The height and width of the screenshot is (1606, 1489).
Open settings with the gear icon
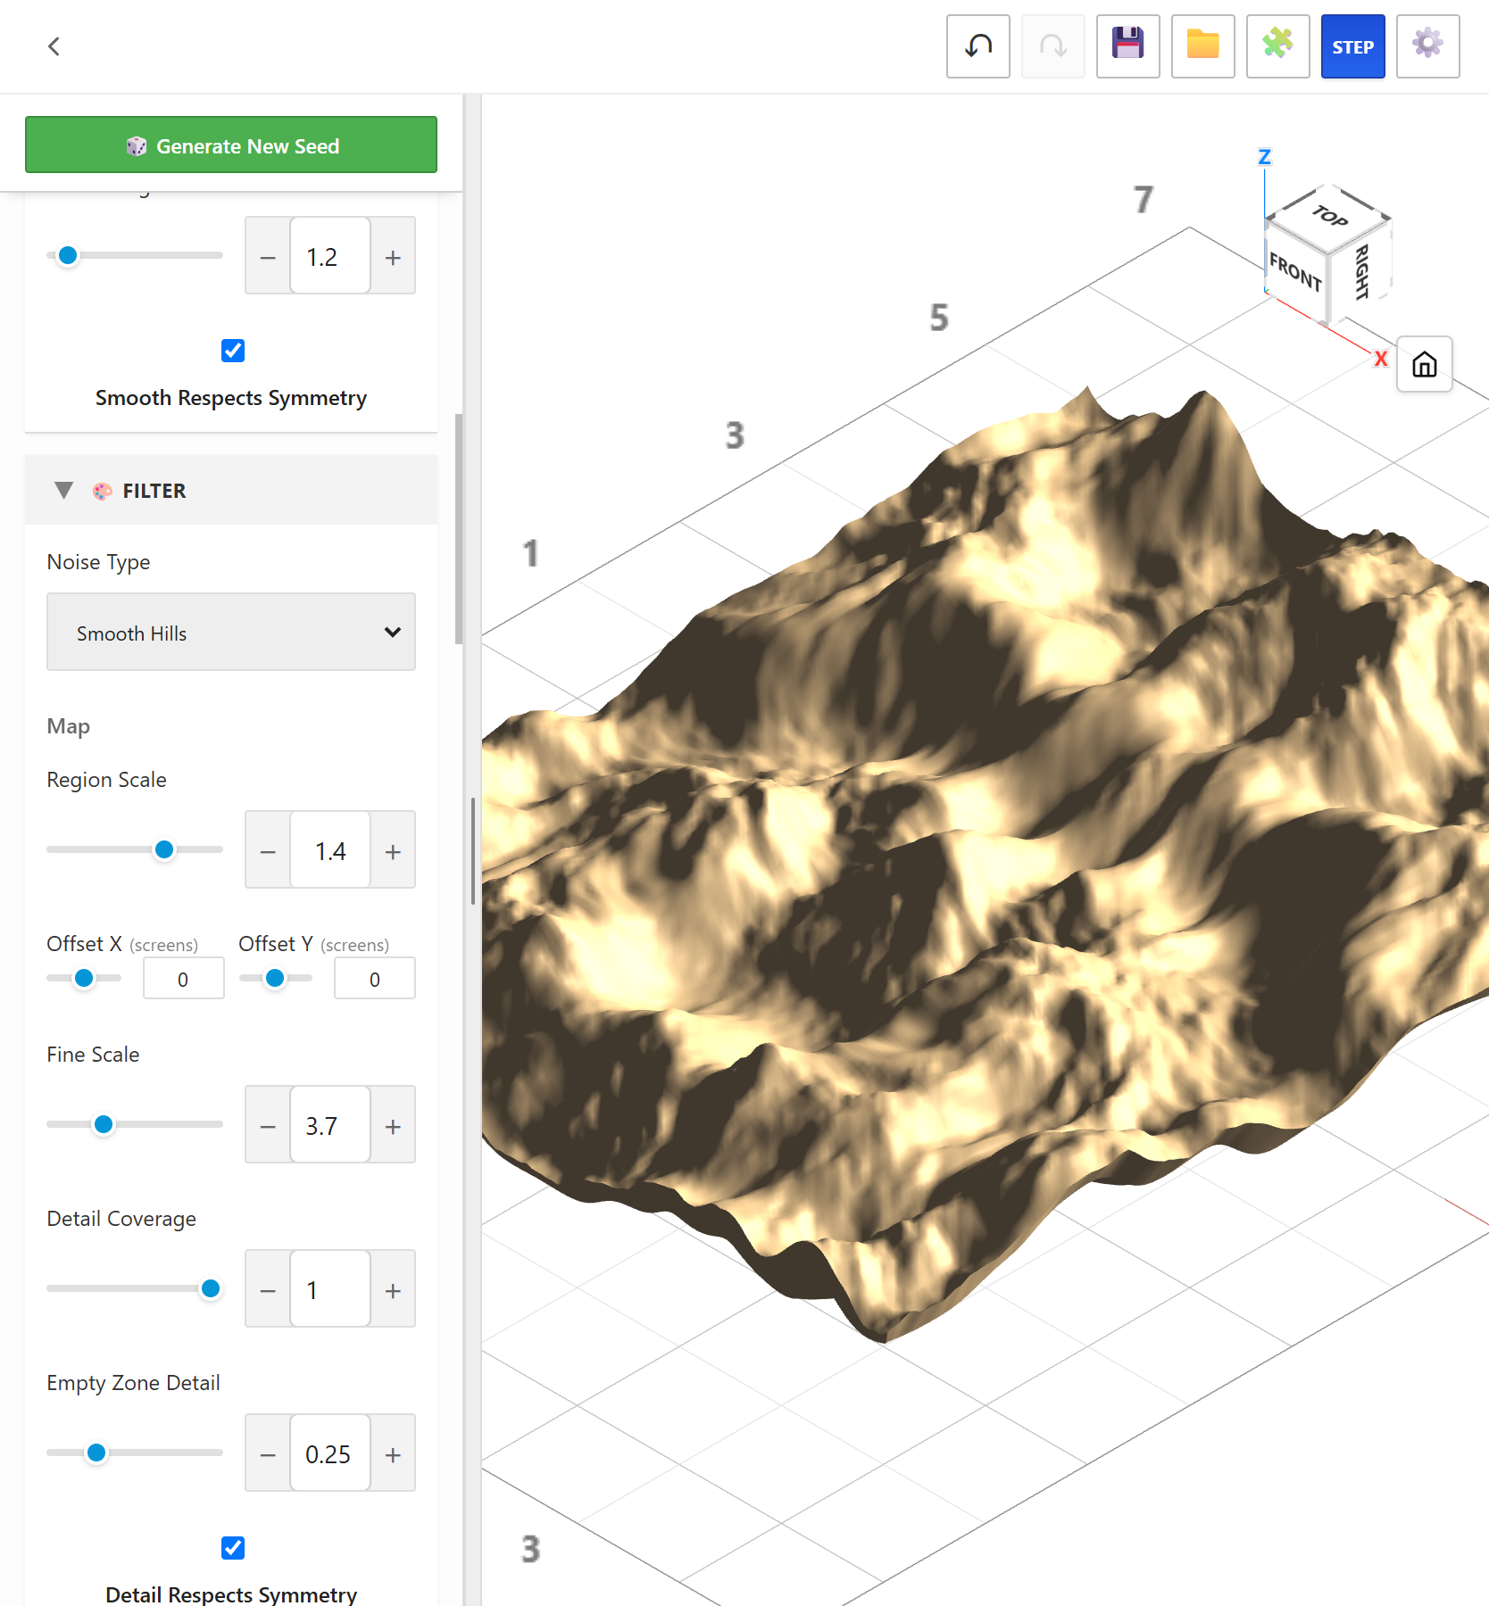click(x=1428, y=46)
